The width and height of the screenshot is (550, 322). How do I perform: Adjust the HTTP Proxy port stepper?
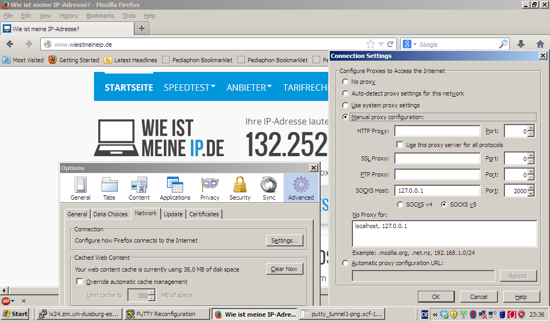531,131
